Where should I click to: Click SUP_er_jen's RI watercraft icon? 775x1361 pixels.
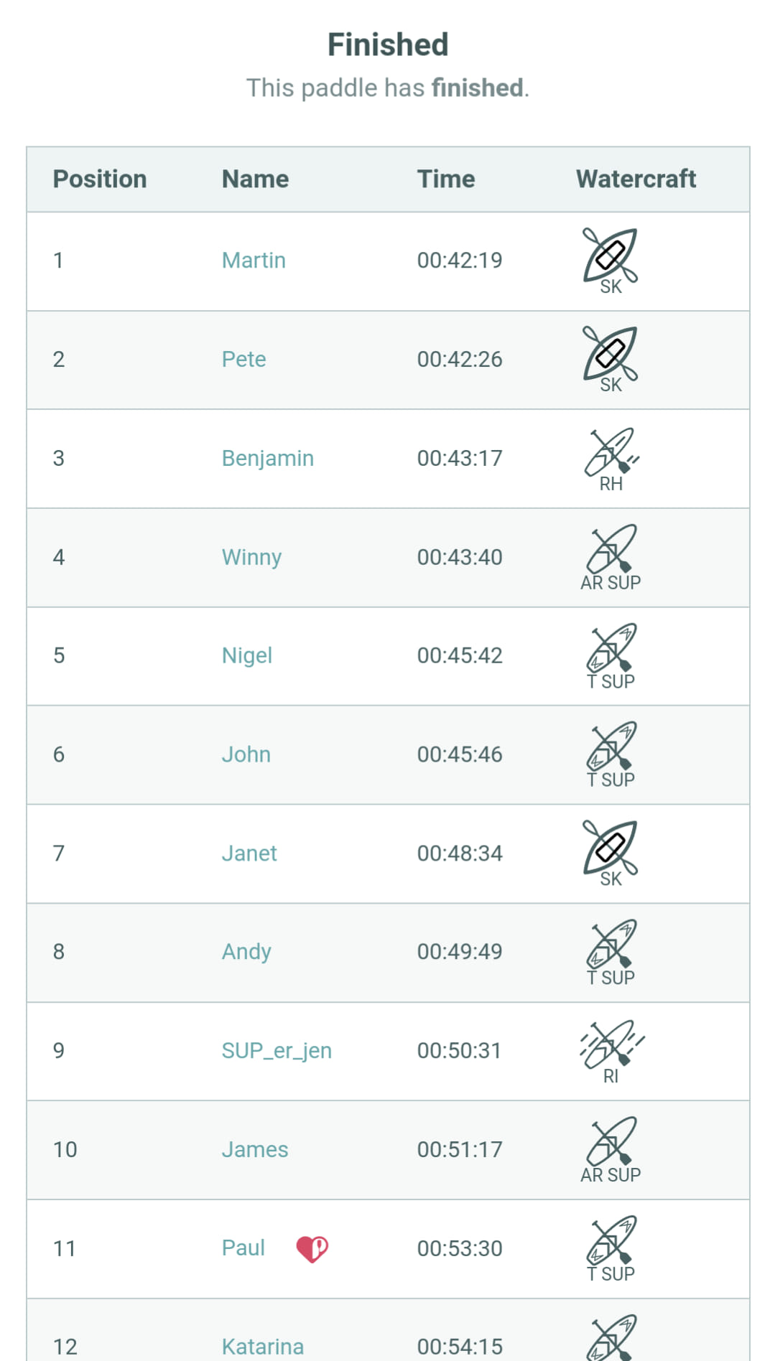click(611, 1052)
